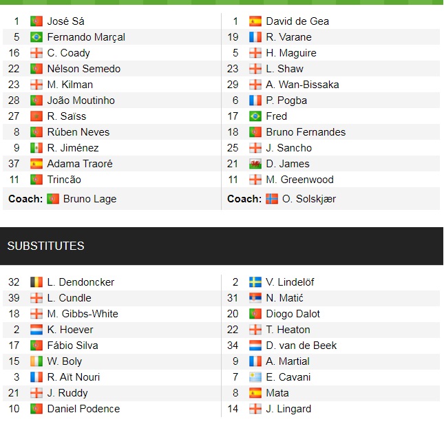444x424 pixels.
Task: Open coach Bruno Lage's profile
Action: click(x=89, y=199)
